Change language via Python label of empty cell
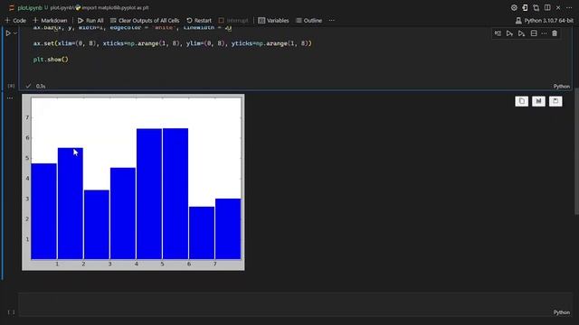The width and height of the screenshot is (579, 325). click(561, 312)
